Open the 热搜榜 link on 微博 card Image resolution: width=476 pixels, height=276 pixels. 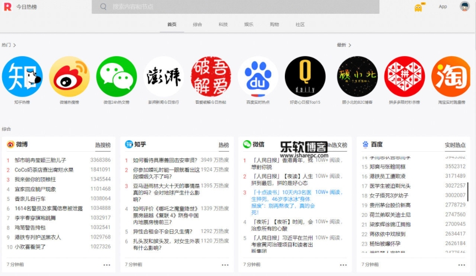point(103,145)
